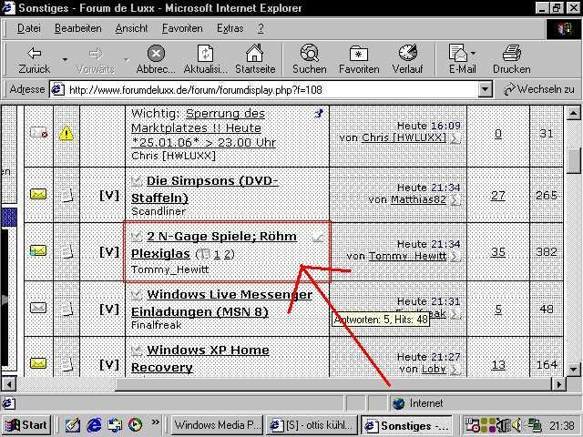Open the Windows XP Home Recovery thread

(200, 359)
